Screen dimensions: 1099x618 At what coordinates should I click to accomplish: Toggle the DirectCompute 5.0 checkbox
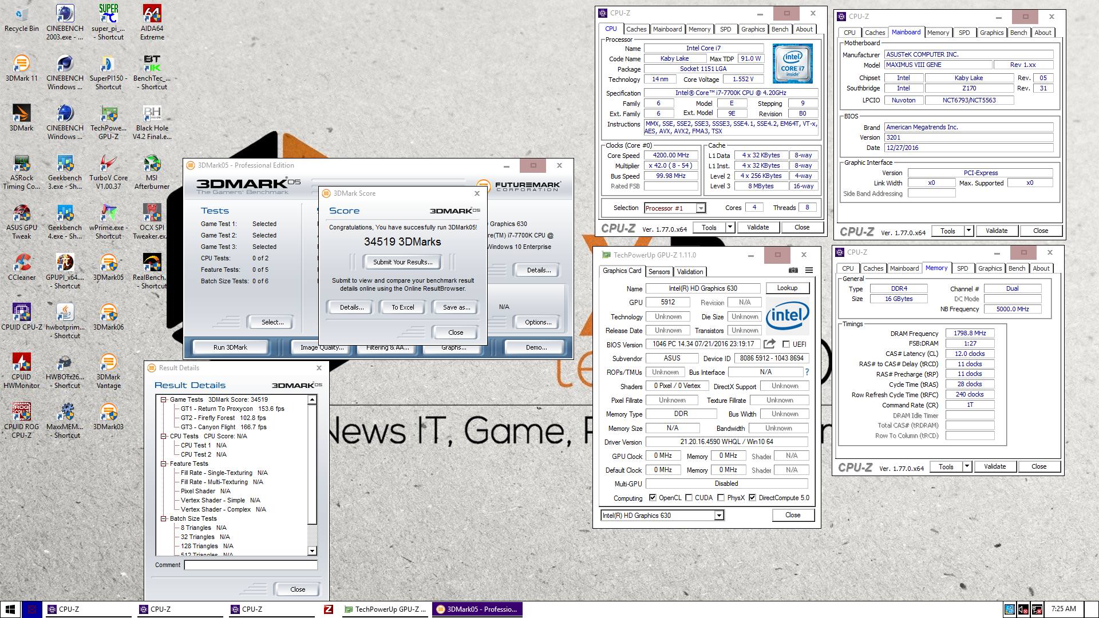tap(752, 498)
